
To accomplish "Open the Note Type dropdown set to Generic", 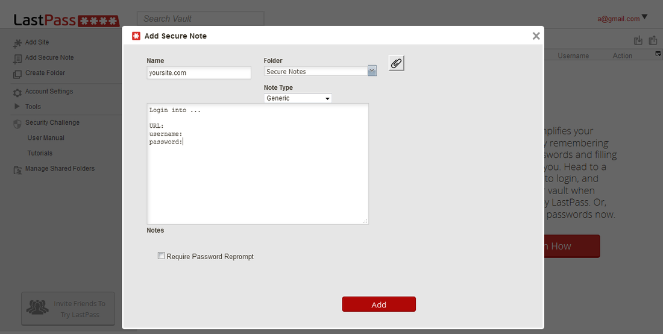I will coord(298,98).
